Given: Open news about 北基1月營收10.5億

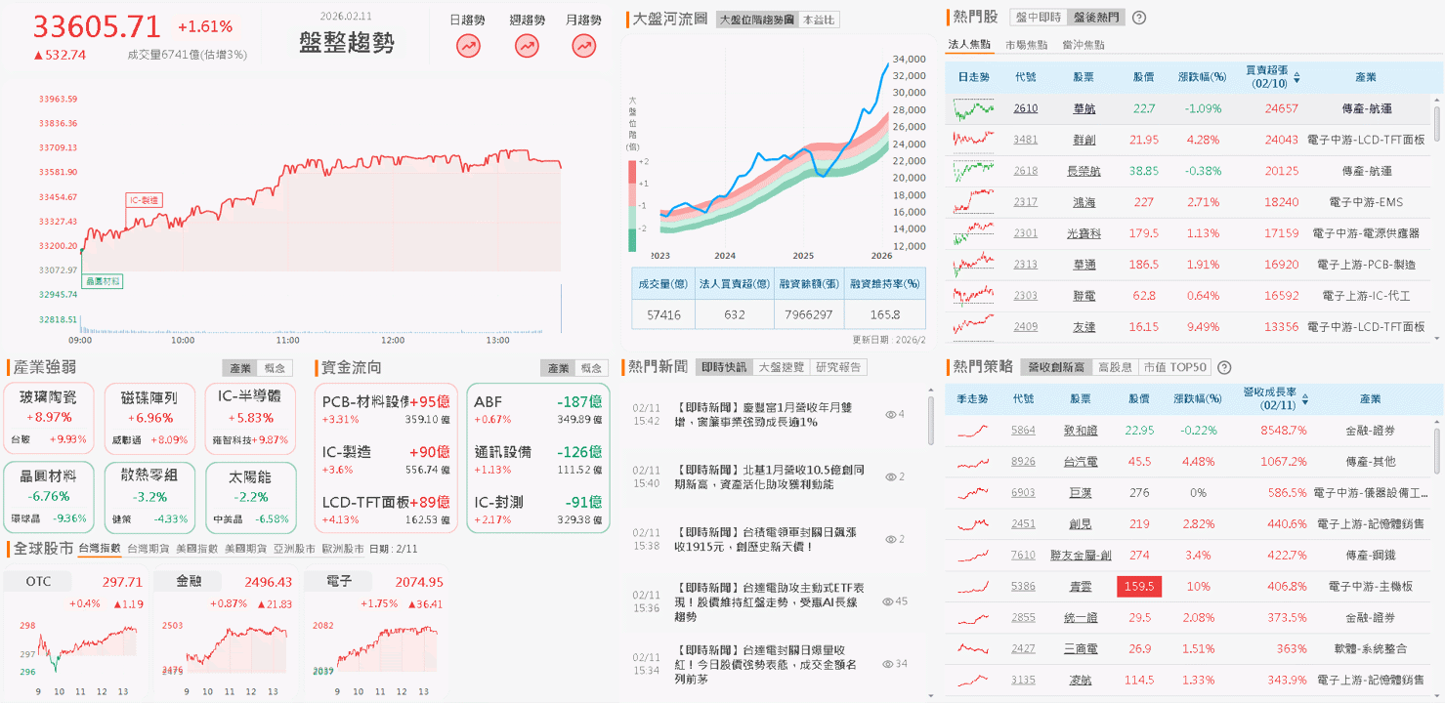Looking at the screenshot, I should coord(769,477).
